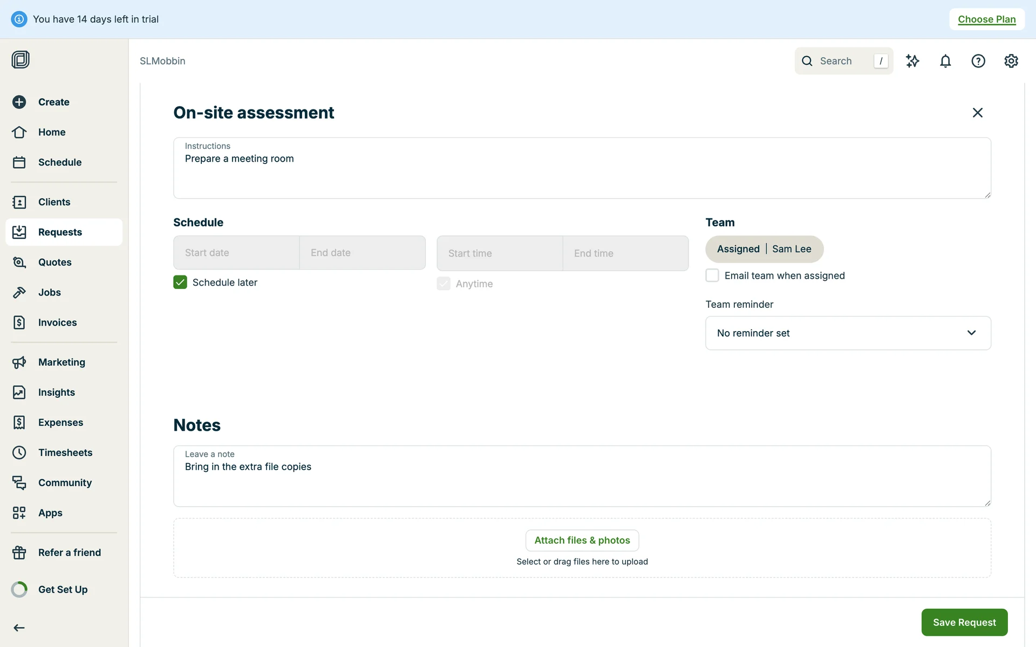
Task: Click the trial info icon in banner
Action: pyautogui.click(x=19, y=19)
